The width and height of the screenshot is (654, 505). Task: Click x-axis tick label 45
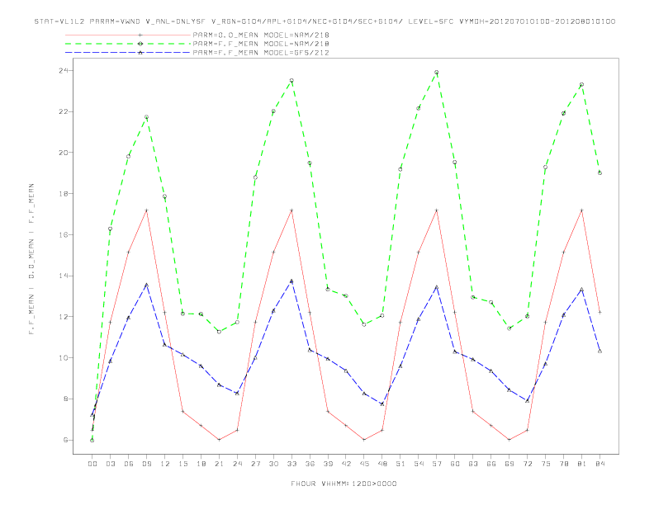click(364, 464)
